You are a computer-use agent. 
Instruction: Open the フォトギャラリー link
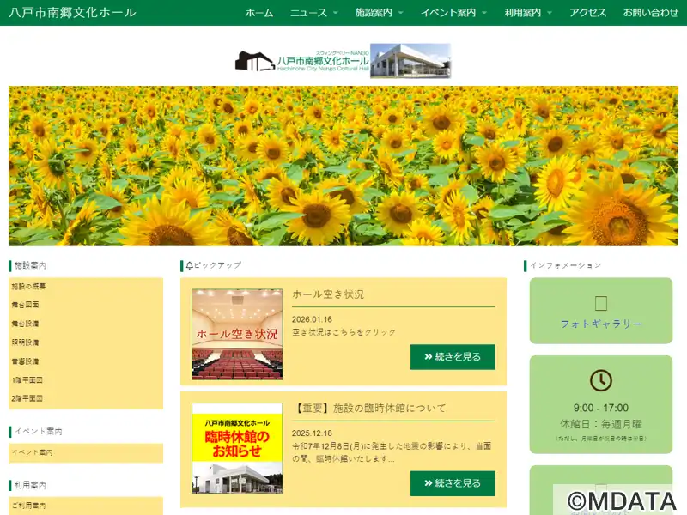point(601,324)
